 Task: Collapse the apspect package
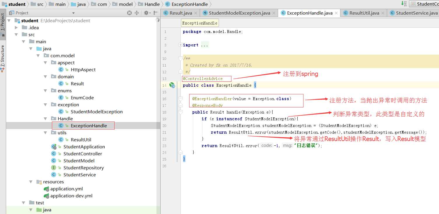45,62
